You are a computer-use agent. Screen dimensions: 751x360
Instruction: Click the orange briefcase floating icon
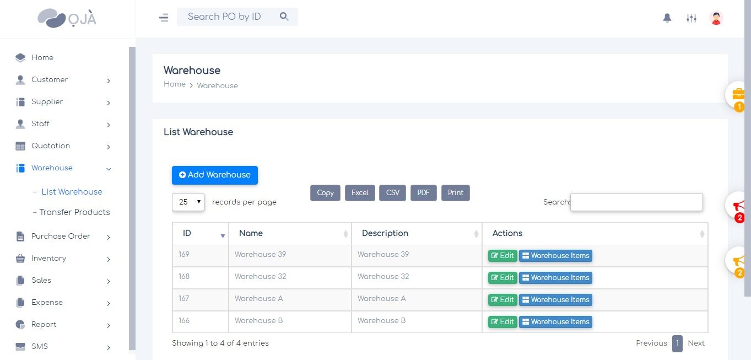tap(738, 94)
